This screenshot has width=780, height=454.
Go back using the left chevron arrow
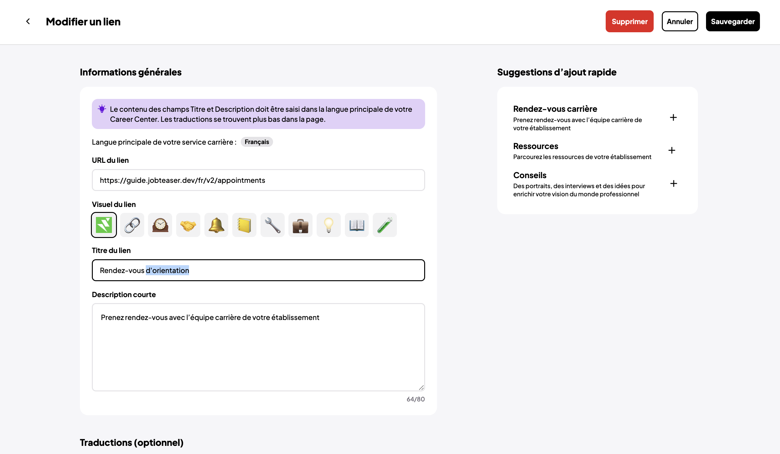coord(28,21)
